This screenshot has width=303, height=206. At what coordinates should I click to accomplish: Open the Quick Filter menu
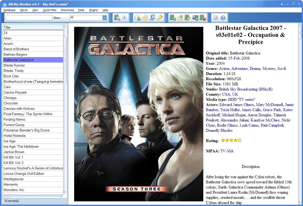click(x=50, y=10)
